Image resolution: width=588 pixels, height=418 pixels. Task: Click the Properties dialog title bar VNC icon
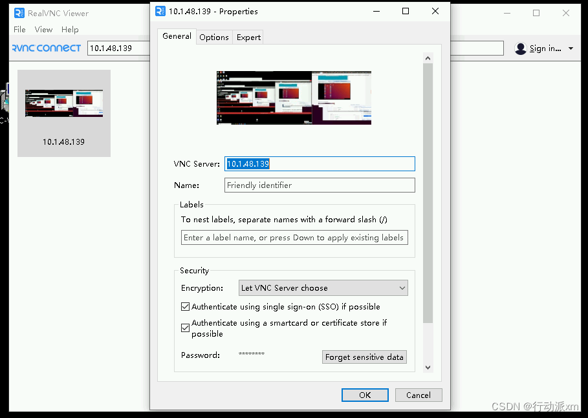pyautogui.click(x=160, y=11)
